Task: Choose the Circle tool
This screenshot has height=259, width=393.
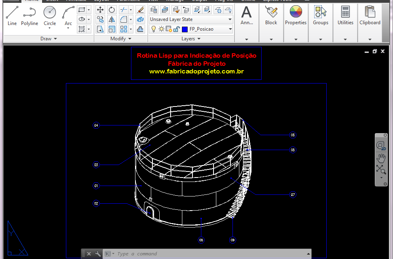Action: coord(50,16)
